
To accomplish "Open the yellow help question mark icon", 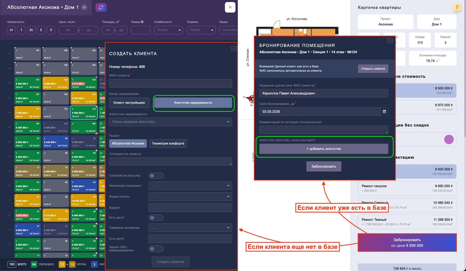I will click(x=457, y=7).
